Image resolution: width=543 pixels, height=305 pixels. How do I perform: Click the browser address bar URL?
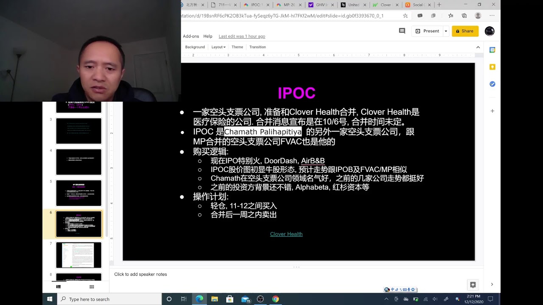(283, 16)
